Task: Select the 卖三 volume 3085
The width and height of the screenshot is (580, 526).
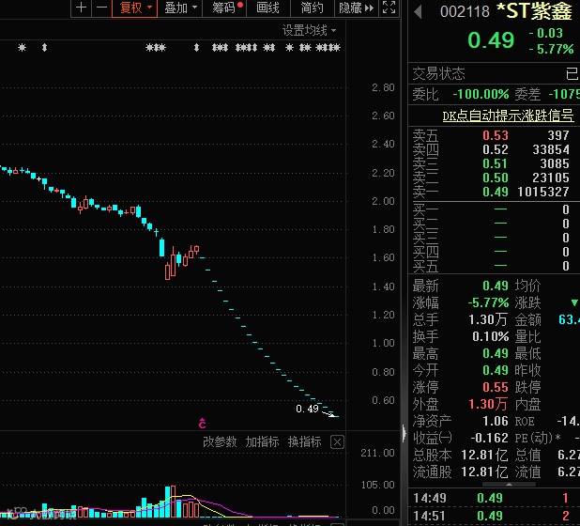Action: (x=555, y=163)
